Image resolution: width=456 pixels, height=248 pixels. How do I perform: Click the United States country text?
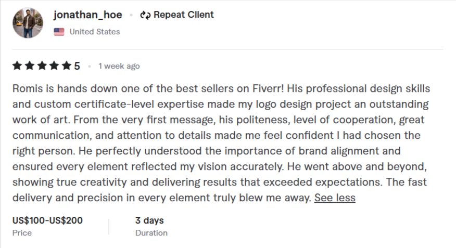(x=94, y=32)
